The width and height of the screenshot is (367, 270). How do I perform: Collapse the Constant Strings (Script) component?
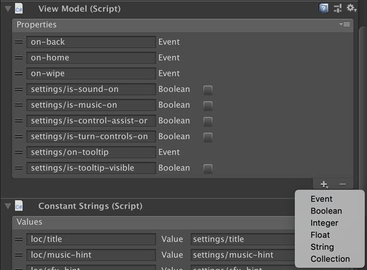(8, 206)
